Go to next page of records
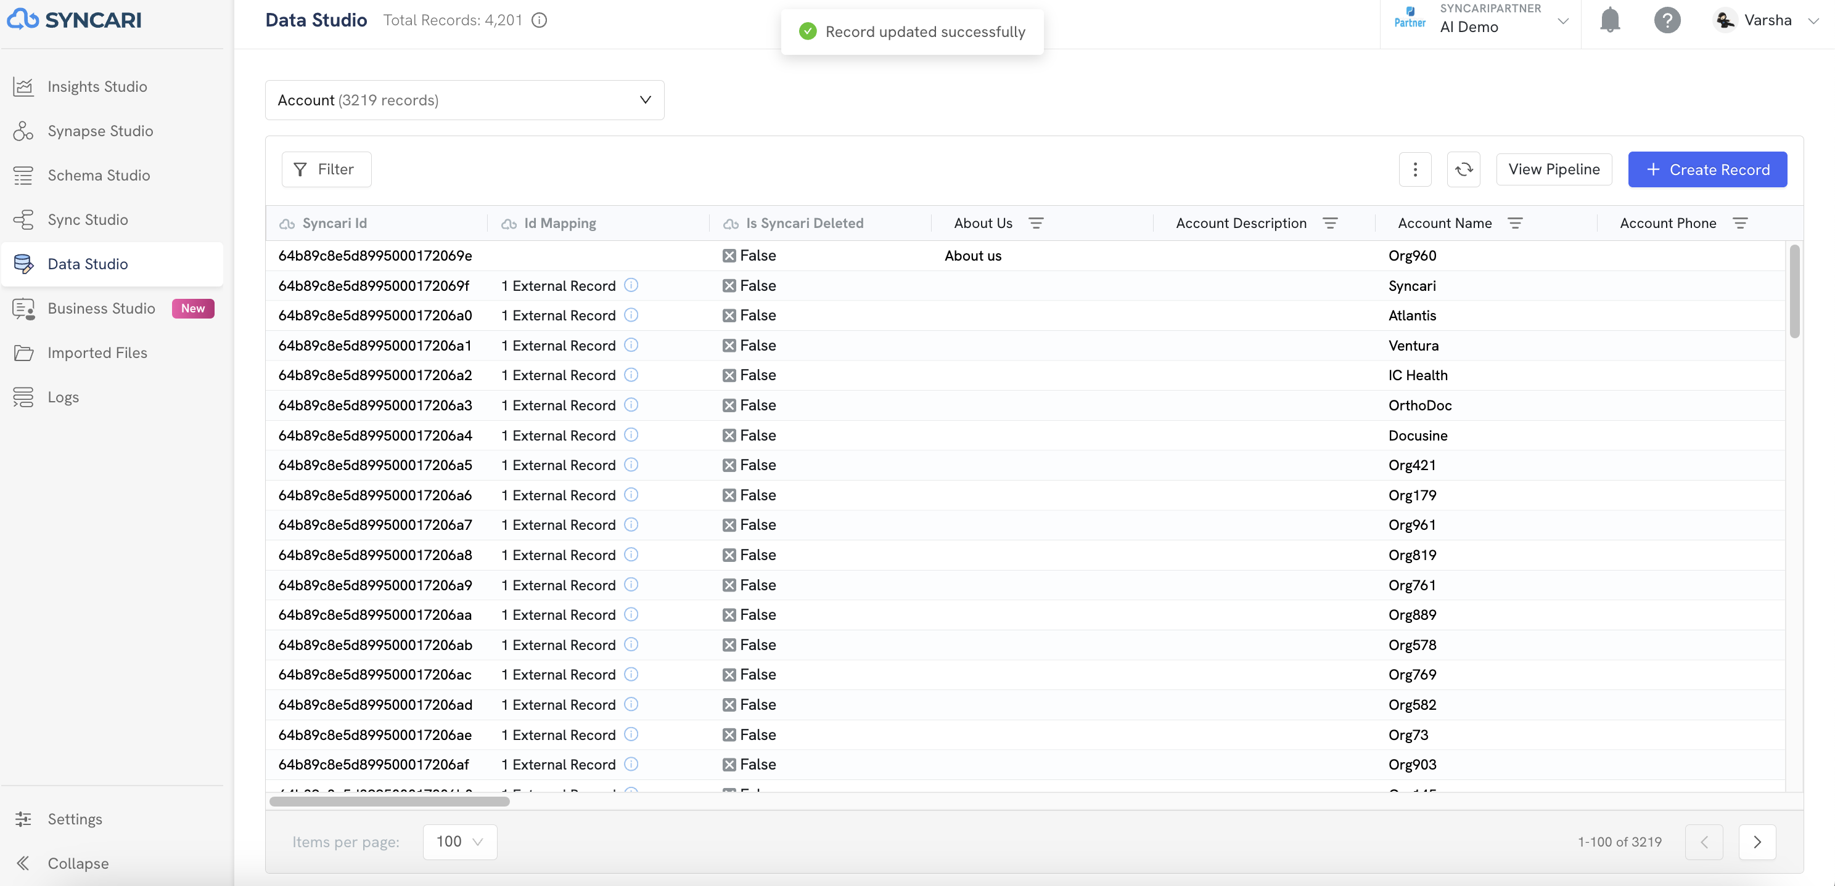The height and width of the screenshot is (886, 1835). coord(1757,842)
